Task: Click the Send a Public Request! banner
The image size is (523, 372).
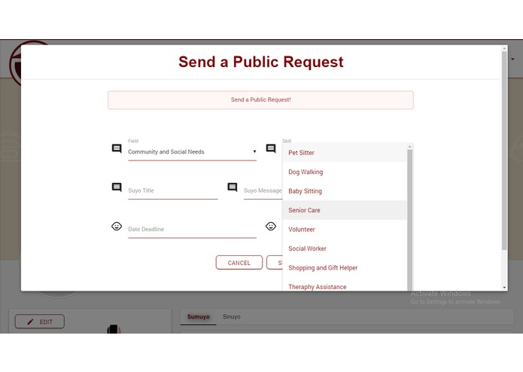Action: [260, 99]
